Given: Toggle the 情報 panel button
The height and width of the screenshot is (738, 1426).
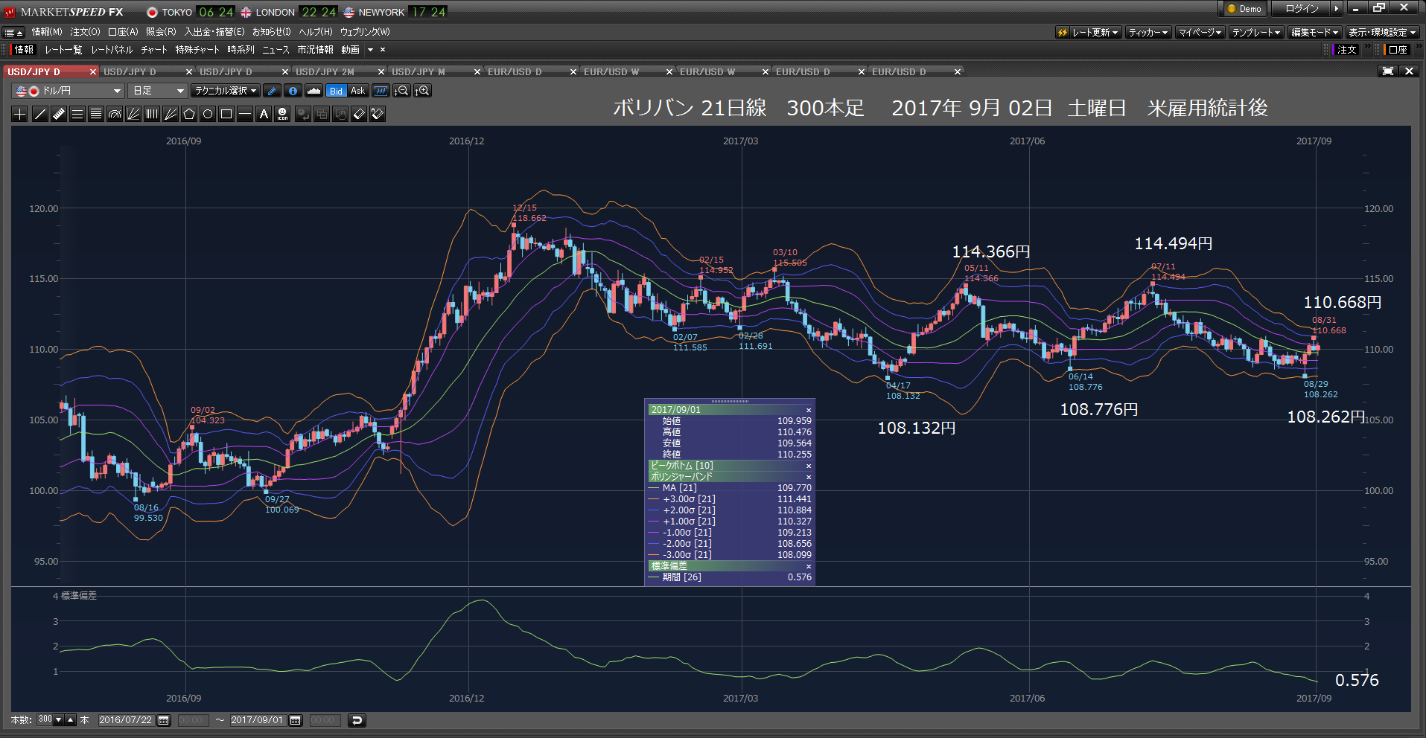Looking at the screenshot, I should point(24,50).
